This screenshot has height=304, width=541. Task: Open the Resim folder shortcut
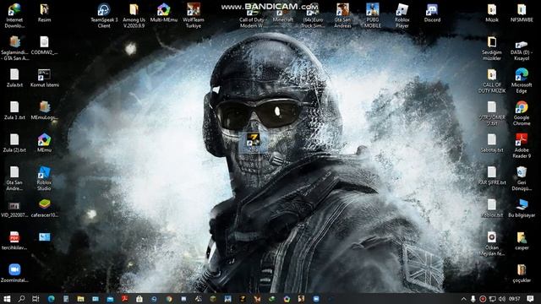click(44, 13)
